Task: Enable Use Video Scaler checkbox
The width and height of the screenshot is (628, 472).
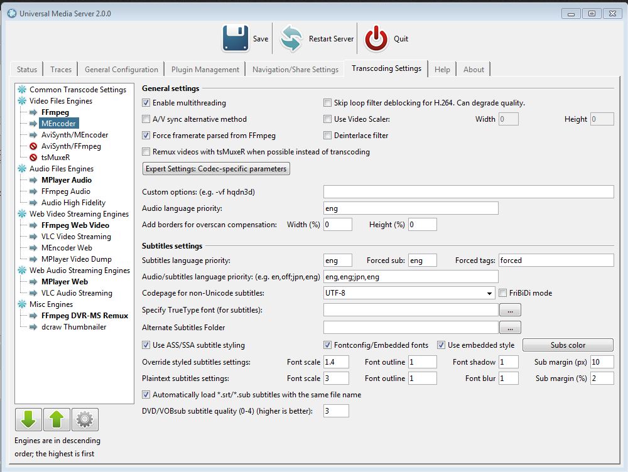Action: [x=328, y=119]
